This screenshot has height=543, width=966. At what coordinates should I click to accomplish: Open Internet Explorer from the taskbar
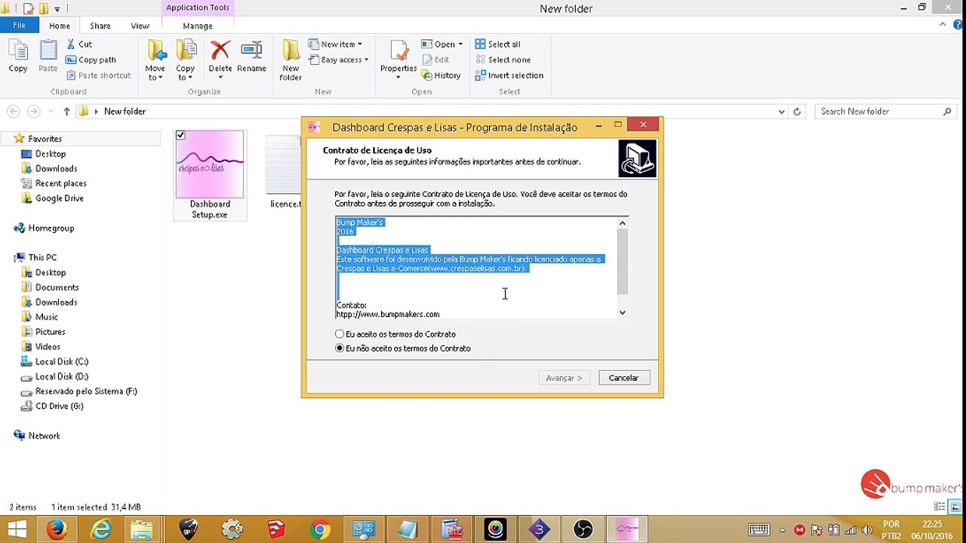100,529
